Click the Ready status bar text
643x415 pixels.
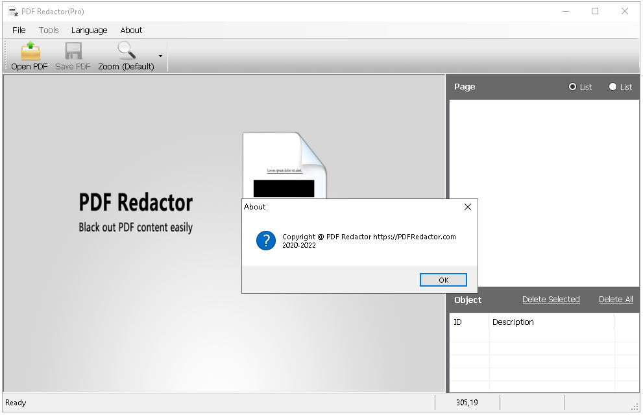(16, 403)
